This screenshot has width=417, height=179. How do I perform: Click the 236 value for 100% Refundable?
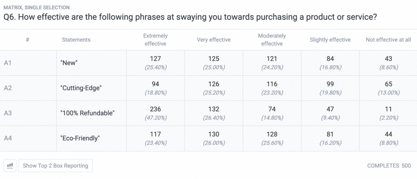click(155, 109)
